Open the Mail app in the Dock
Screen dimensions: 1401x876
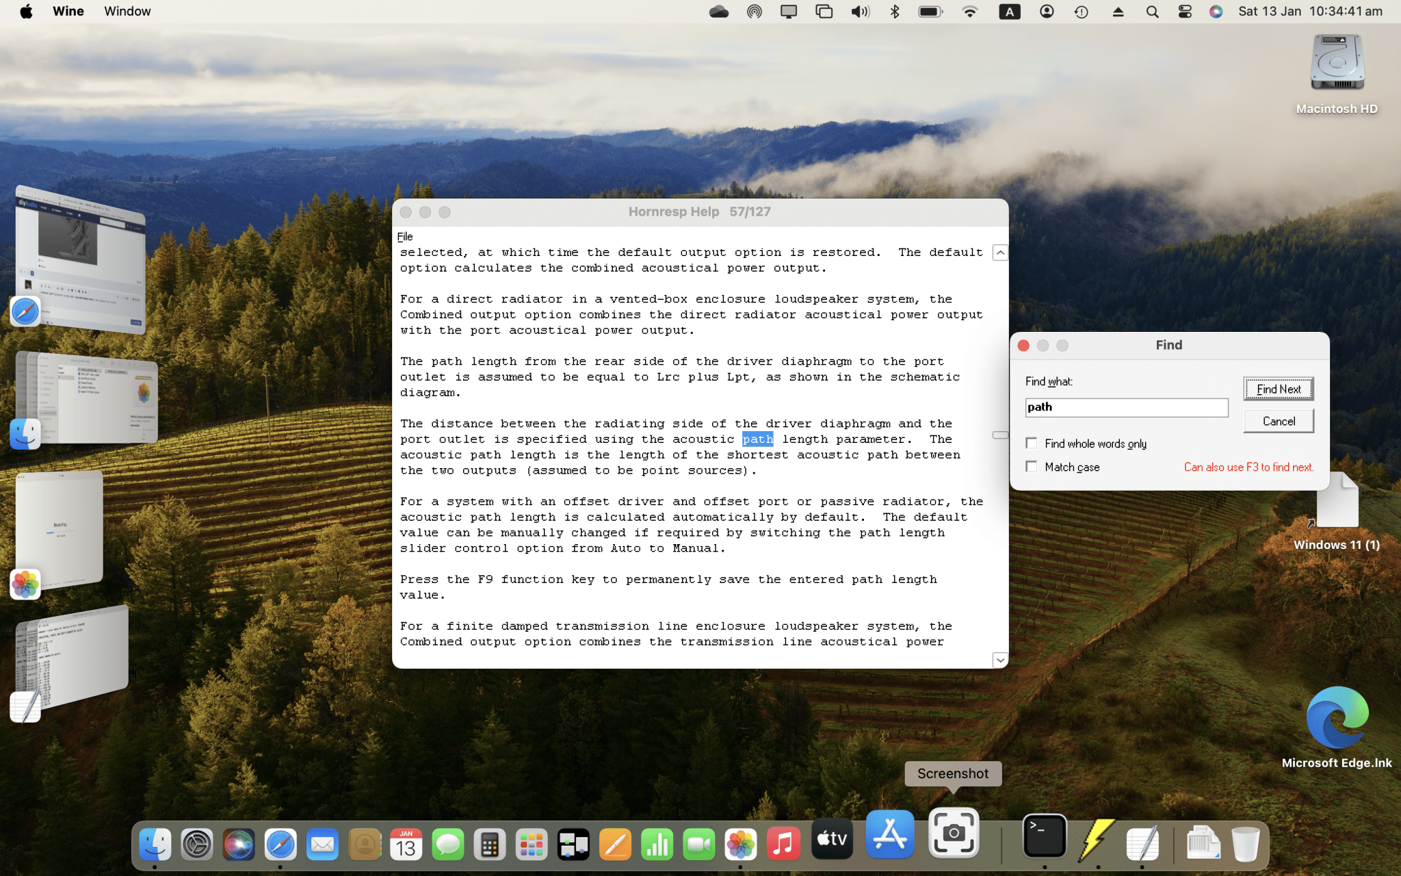point(322,845)
